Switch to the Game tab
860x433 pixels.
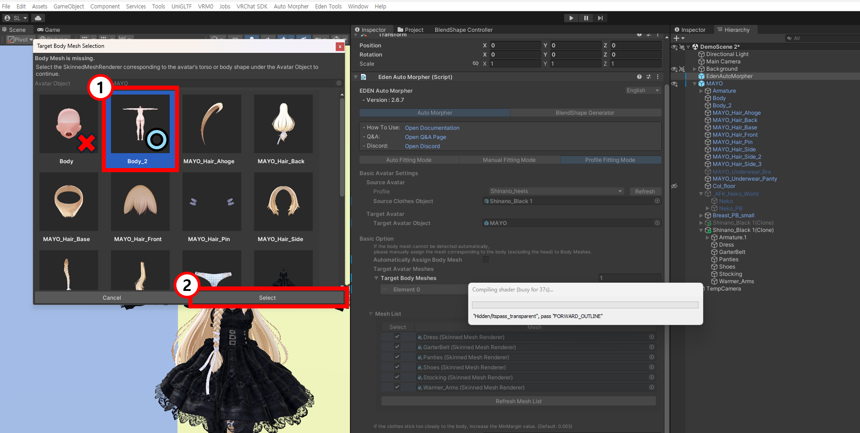[x=48, y=30]
